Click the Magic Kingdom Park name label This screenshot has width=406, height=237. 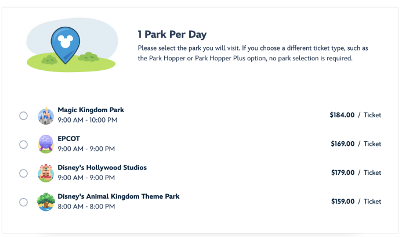pos(90,110)
